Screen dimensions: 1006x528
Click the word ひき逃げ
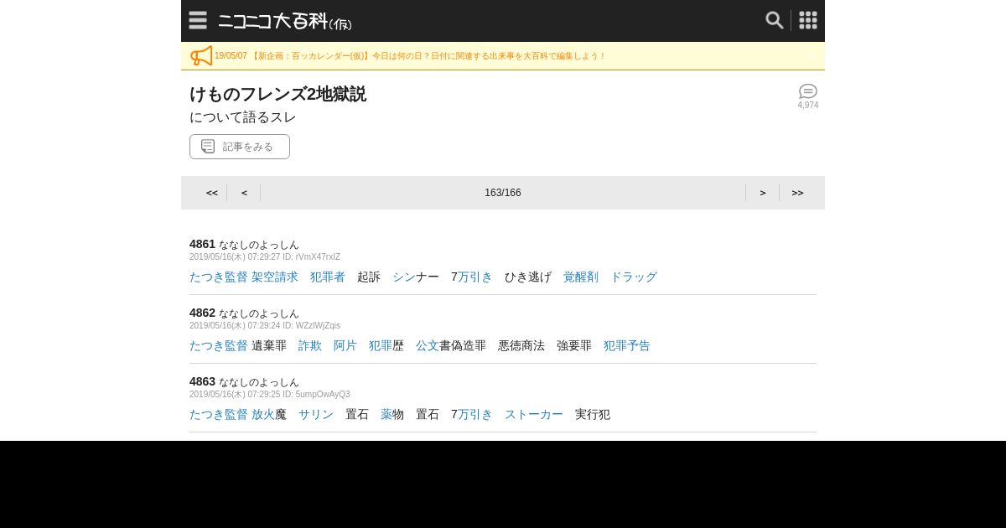[528, 277]
